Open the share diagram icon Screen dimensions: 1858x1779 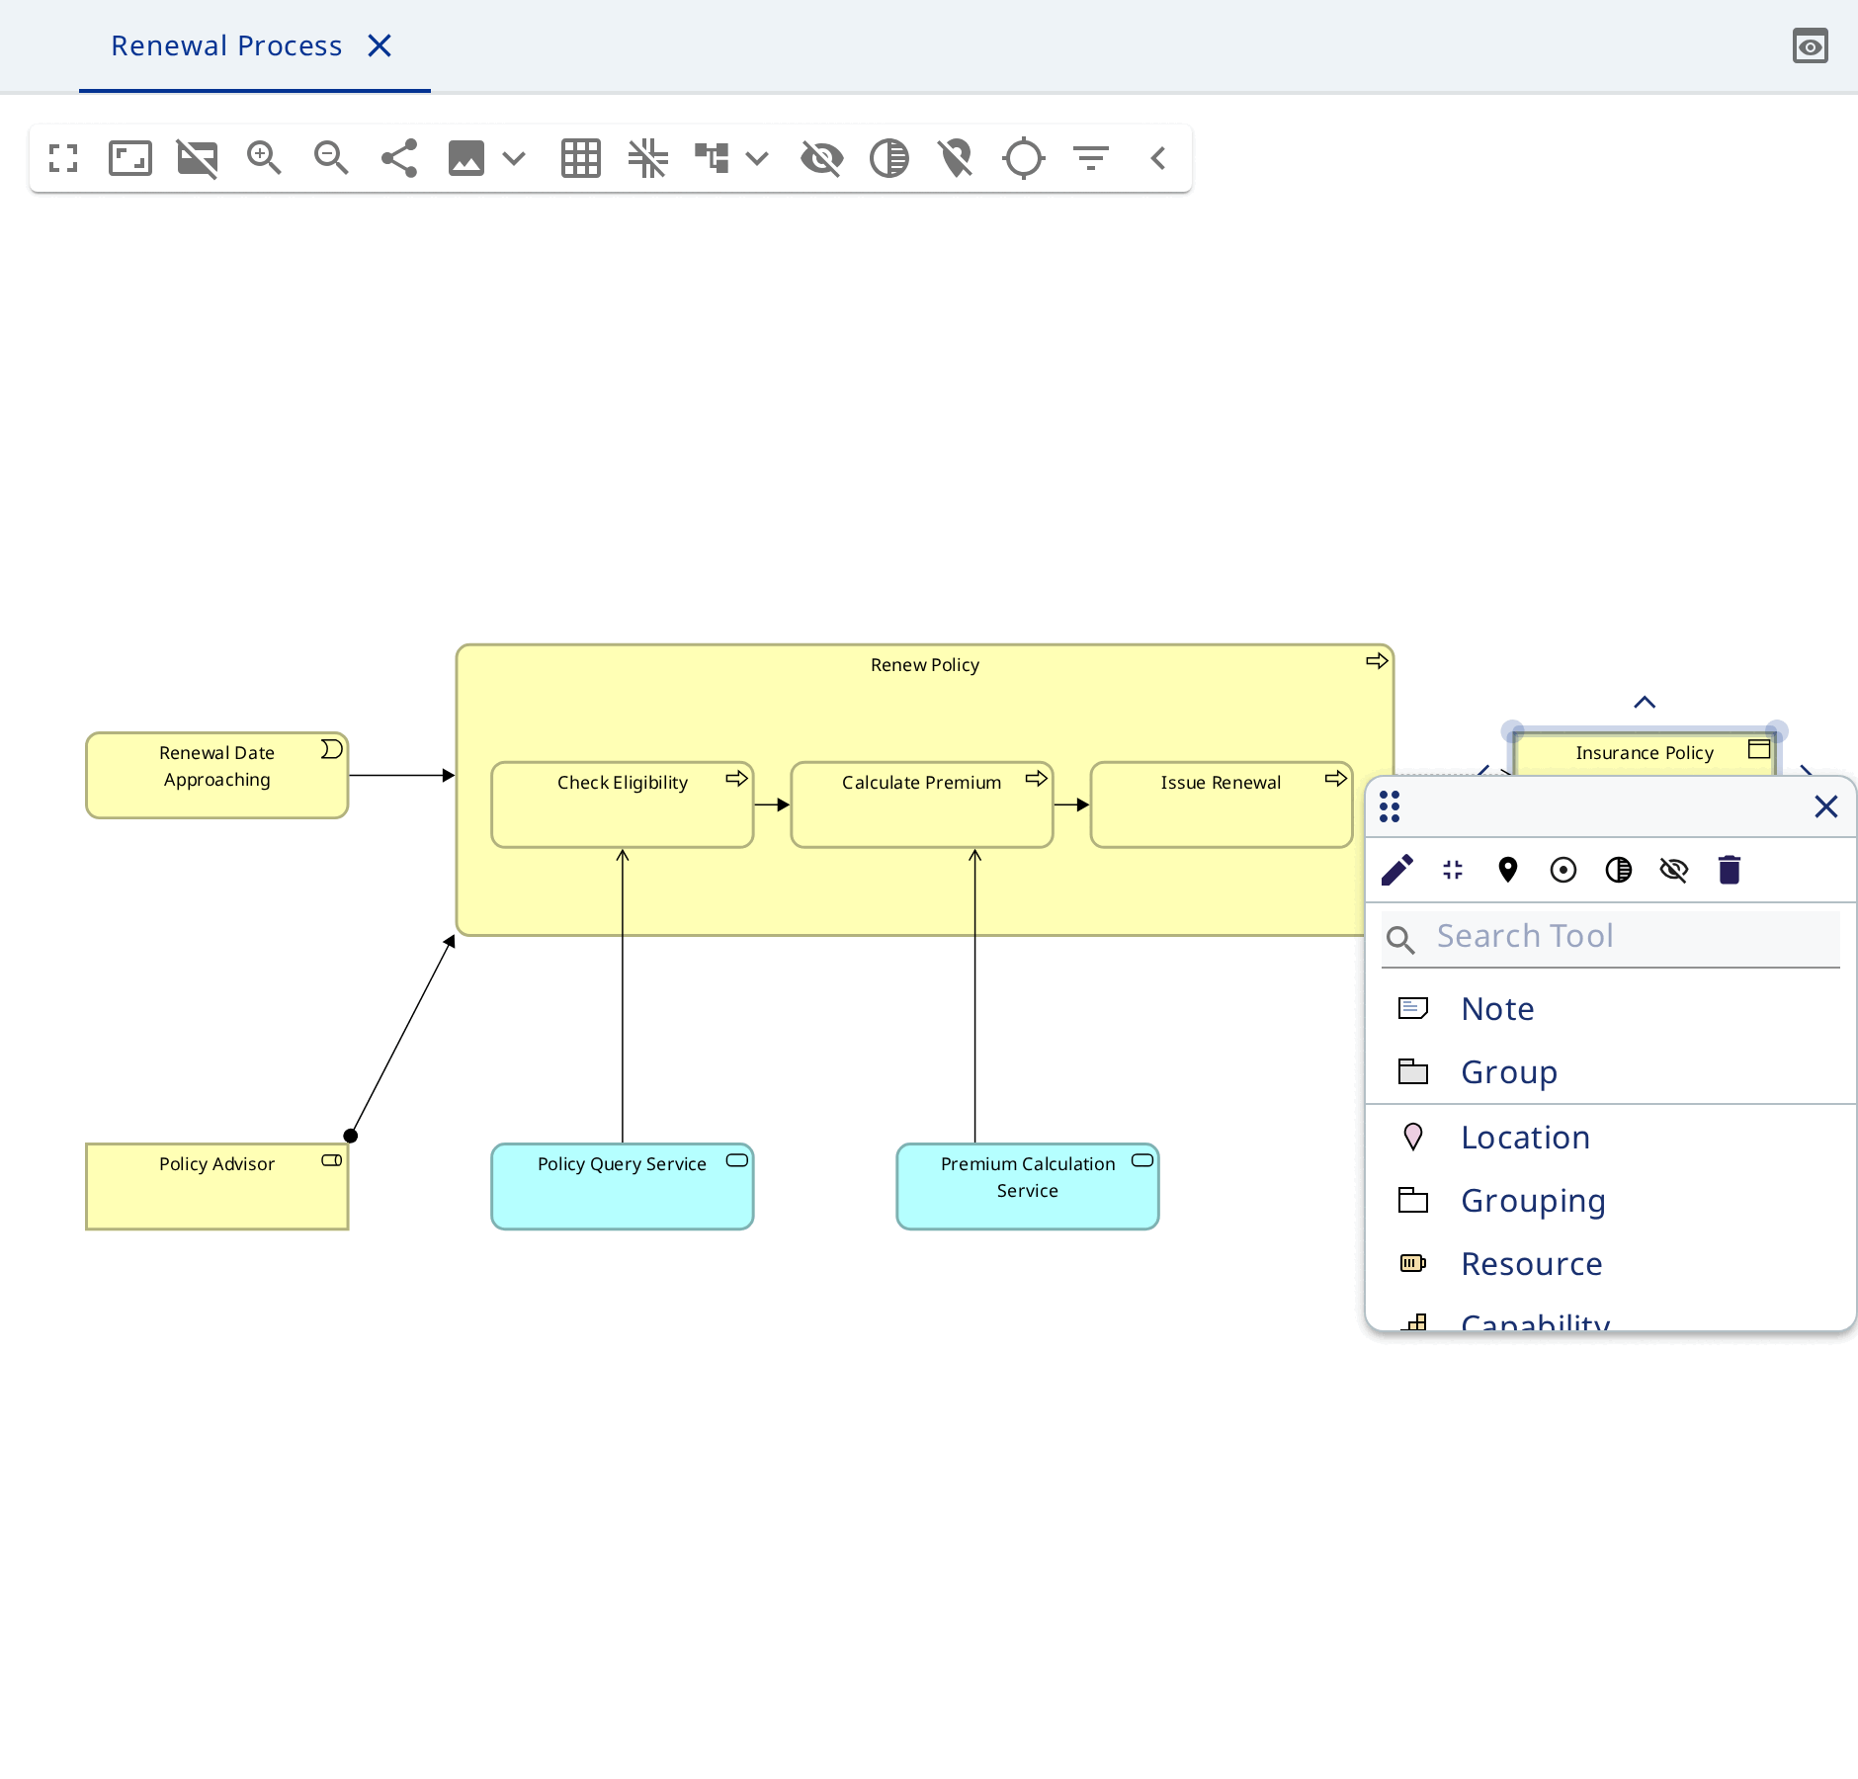click(x=398, y=158)
